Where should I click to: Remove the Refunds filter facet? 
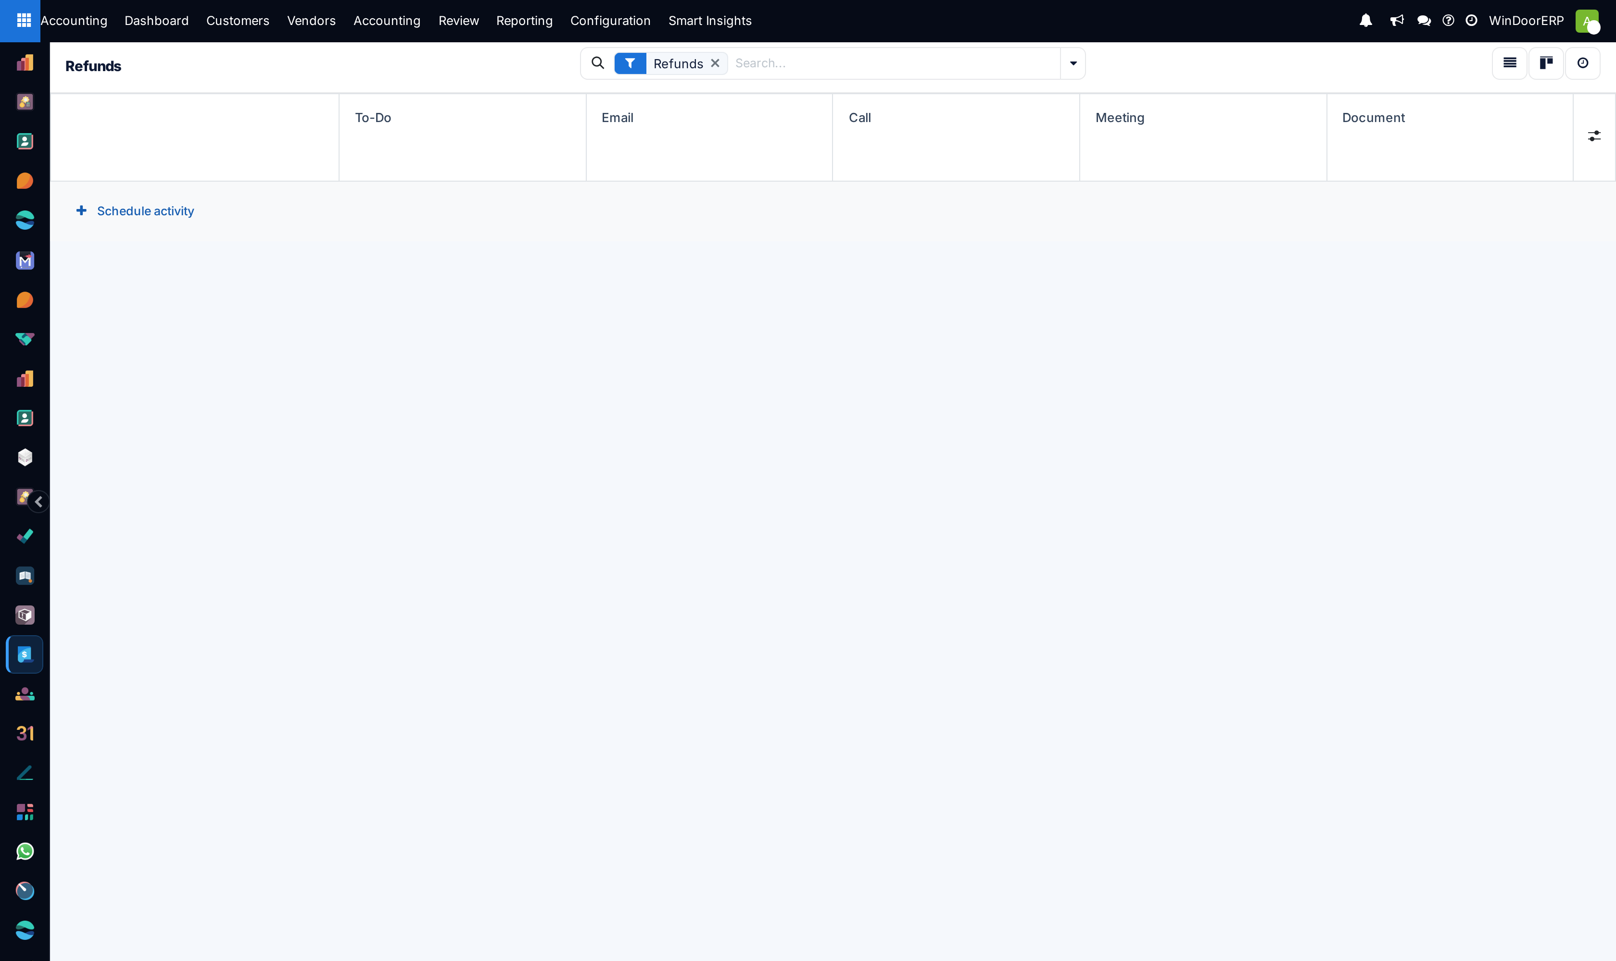[x=715, y=63]
